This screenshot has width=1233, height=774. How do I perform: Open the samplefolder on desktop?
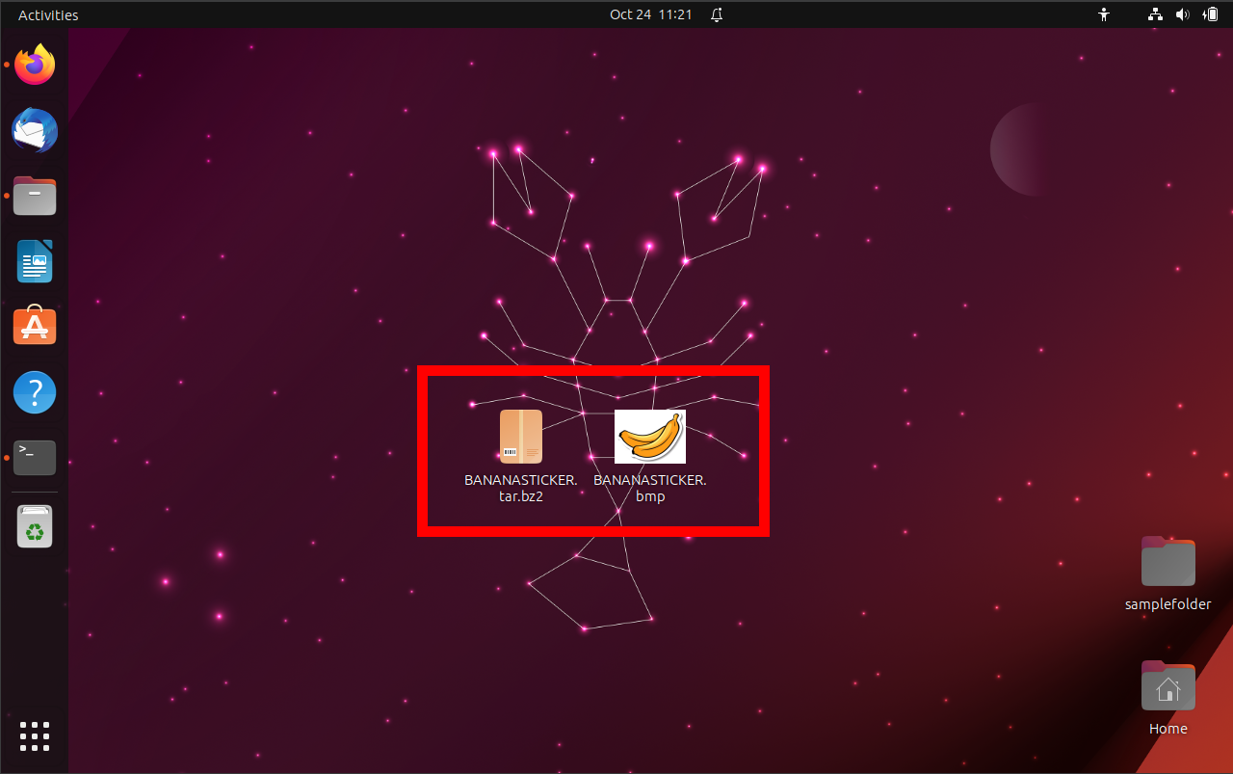pos(1167,561)
